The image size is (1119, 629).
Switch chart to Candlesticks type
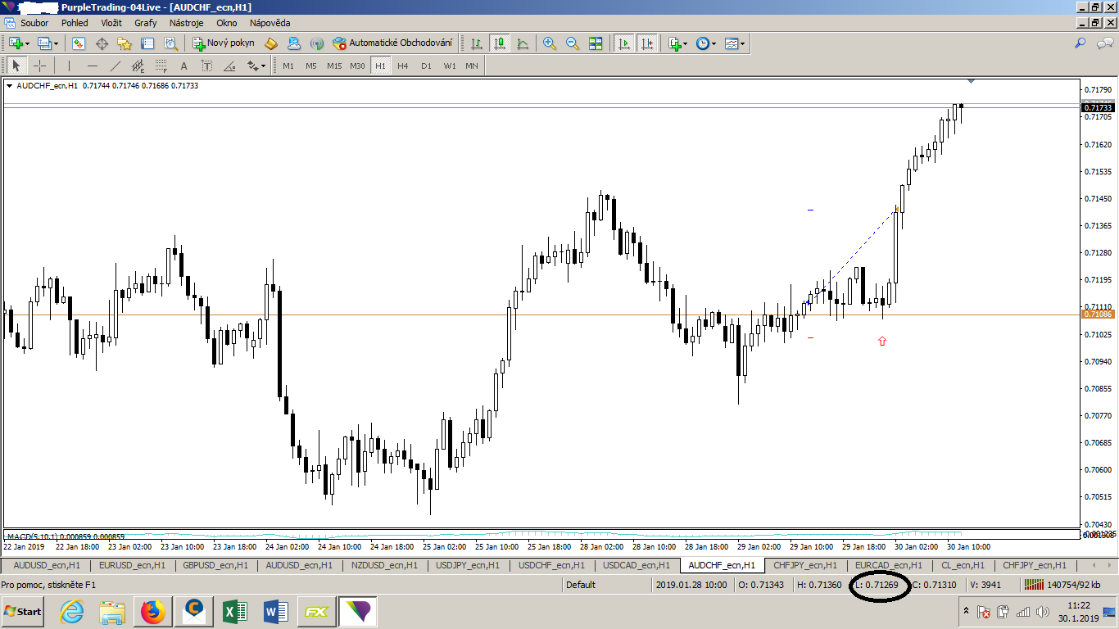[499, 43]
